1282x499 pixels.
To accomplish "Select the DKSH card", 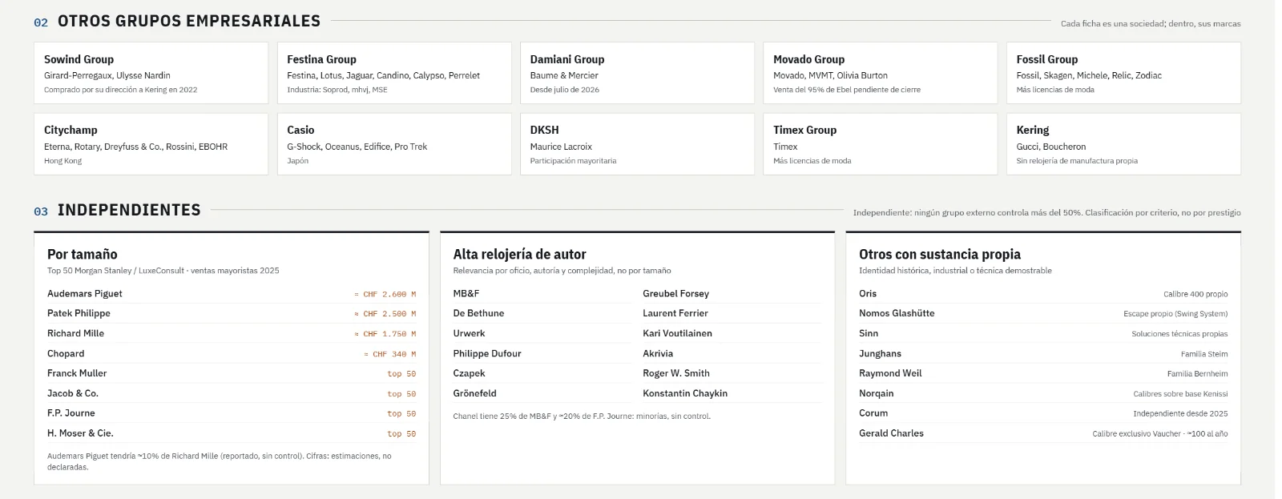I will [637, 144].
